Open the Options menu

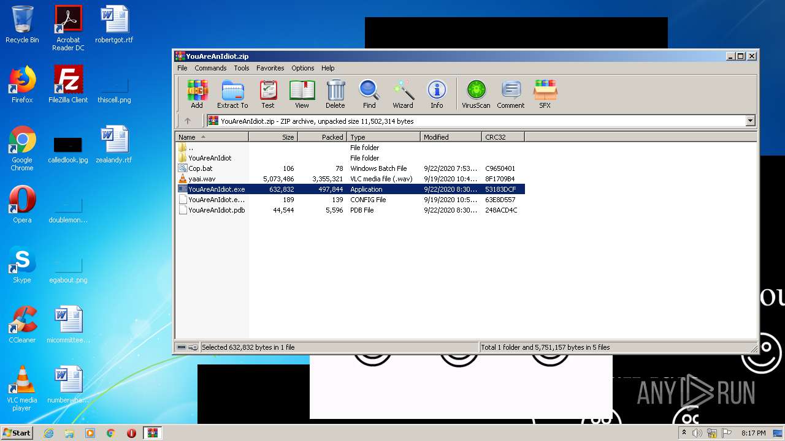pyautogui.click(x=303, y=68)
